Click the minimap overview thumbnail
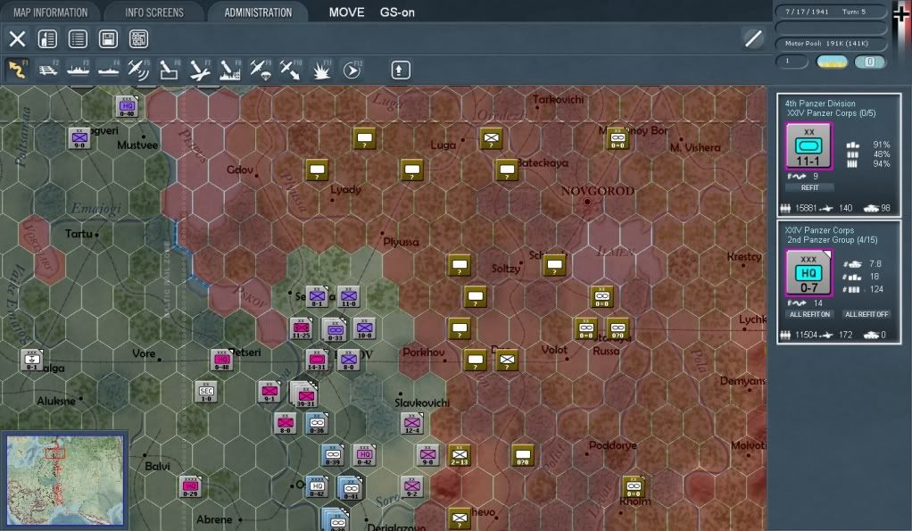The width and height of the screenshot is (912, 531). point(64,480)
